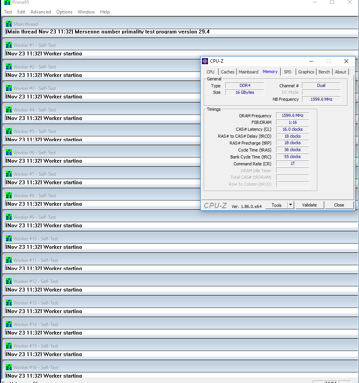Image resolution: width=359 pixels, height=383 pixels.
Task: Switch to the About tab in CPU-Z
Action: coord(341,72)
